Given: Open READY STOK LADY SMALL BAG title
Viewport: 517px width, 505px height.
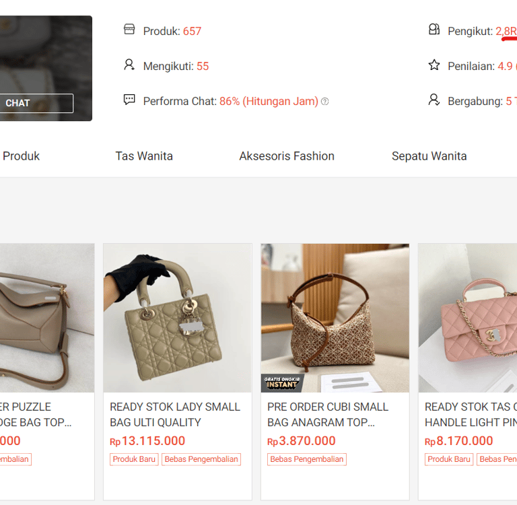Looking at the screenshot, I should tap(174, 414).
